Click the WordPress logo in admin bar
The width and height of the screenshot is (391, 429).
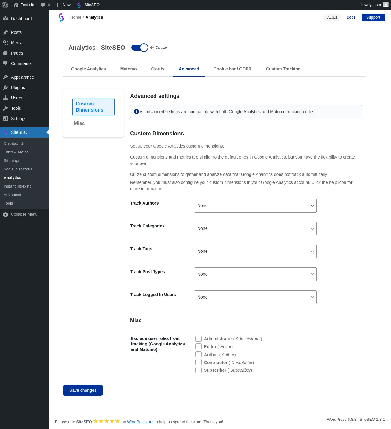coord(5,5)
